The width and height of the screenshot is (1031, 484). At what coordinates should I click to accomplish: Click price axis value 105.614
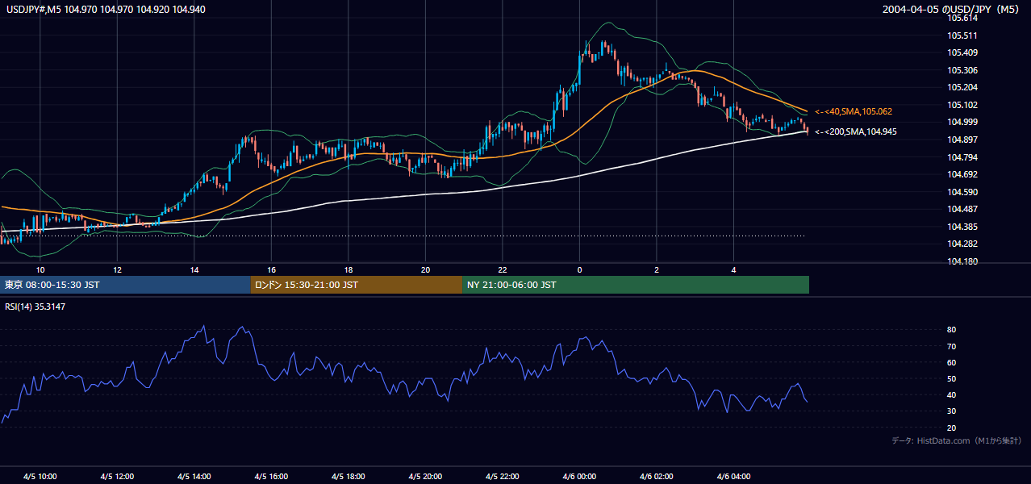[962, 18]
